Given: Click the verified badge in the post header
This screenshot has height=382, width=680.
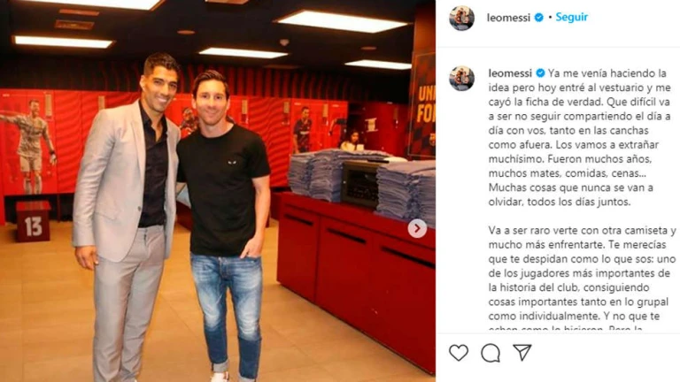Looking at the screenshot, I should click(539, 18).
